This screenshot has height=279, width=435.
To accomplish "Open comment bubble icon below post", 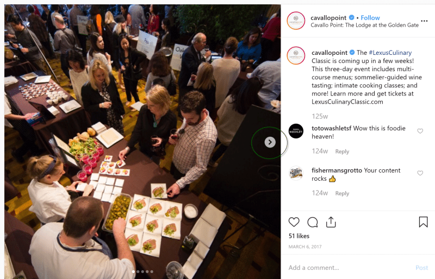I will (x=312, y=222).
